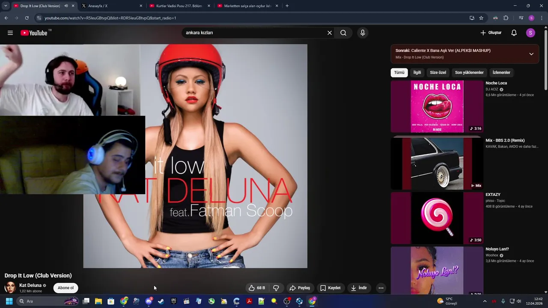Dislike the video with thumbs down
The width and height of the screenshot is (548, 308).
click(276, 288)
